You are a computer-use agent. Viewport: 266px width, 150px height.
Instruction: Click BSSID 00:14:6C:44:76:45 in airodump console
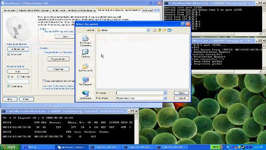coord(17,127)
